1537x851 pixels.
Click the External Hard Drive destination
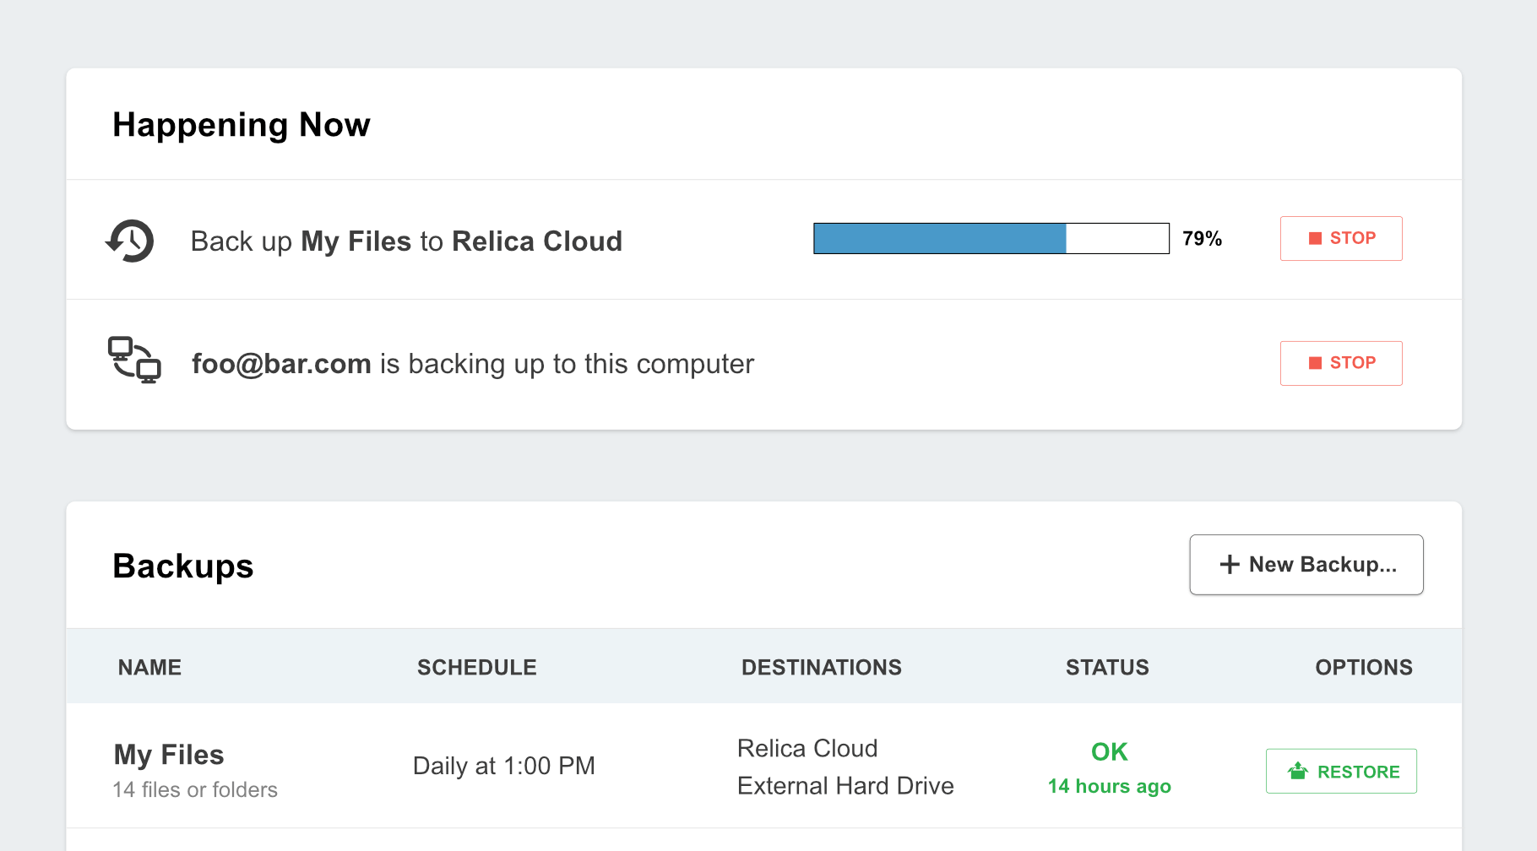(845, 785)
